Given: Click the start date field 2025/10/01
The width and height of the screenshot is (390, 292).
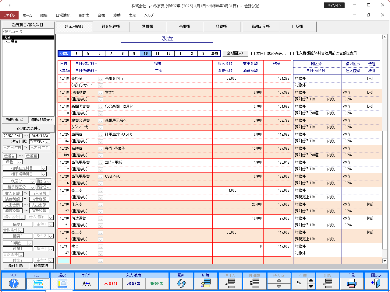Looking at the screenshot, I should pos(13,136).
